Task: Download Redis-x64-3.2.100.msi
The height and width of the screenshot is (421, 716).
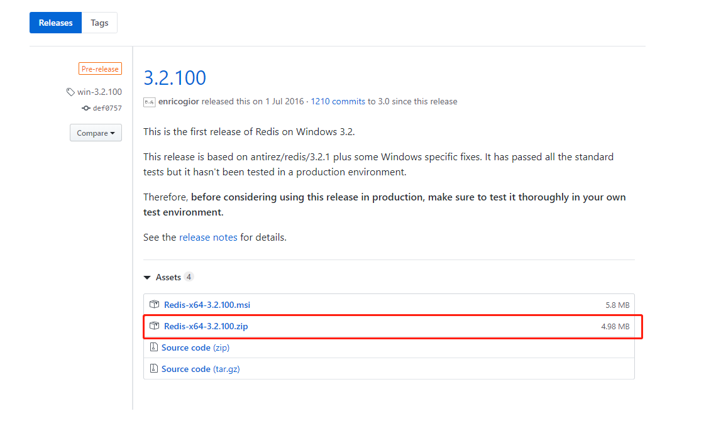Action: [x=207, y=305]
